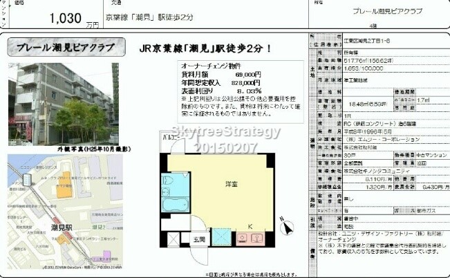Click the ※図面と現況 footnote below the floor plan
Screen dimensions: 450x278
click(251, 275)
